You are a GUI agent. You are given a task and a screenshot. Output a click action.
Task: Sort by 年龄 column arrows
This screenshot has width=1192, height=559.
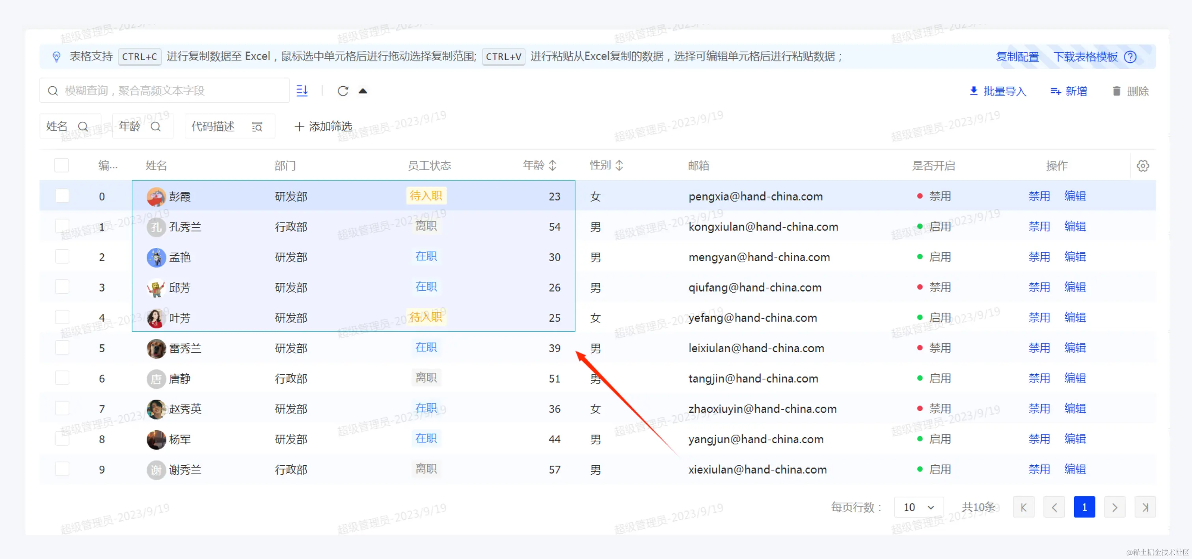553,165
